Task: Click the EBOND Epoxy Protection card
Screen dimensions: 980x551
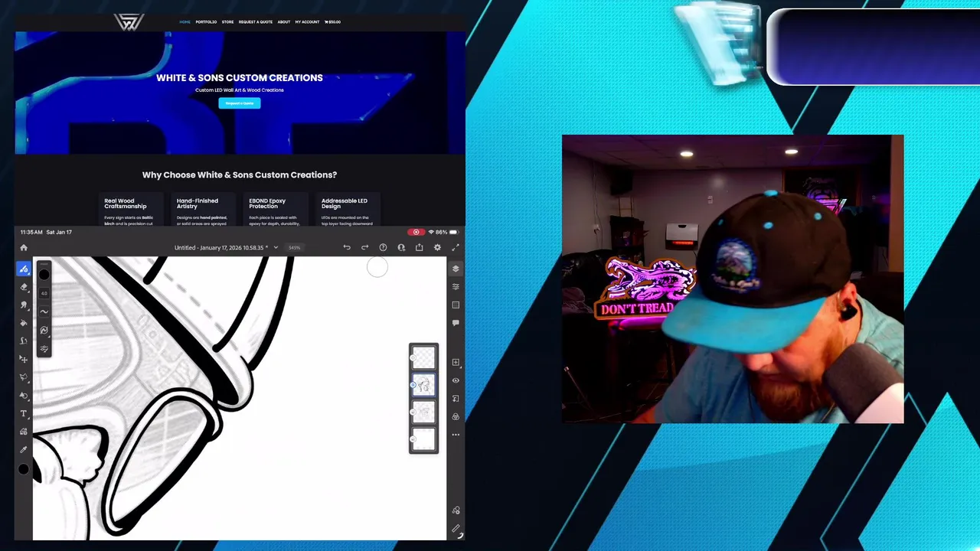Action: pyautogui.click(x=274, y=210)
